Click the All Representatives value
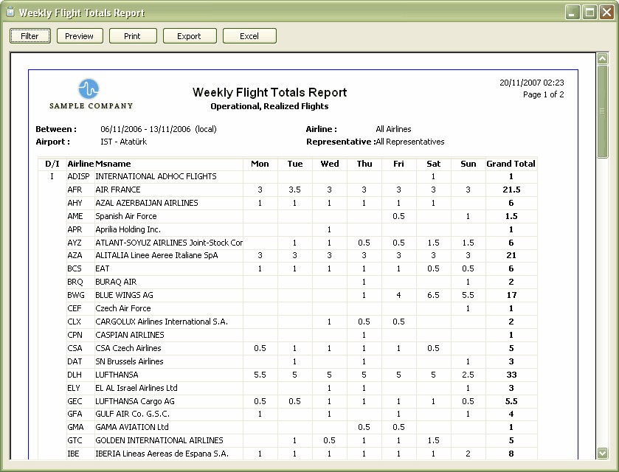619x472 pixels. [410, 142]
